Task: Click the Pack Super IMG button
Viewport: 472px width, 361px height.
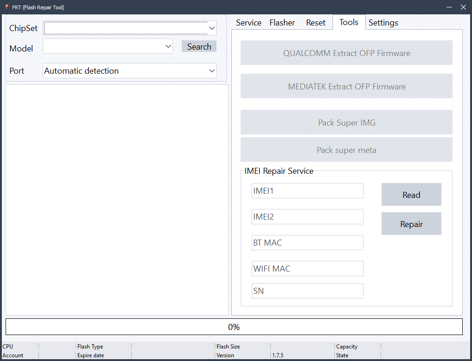Action: [346, 122]
